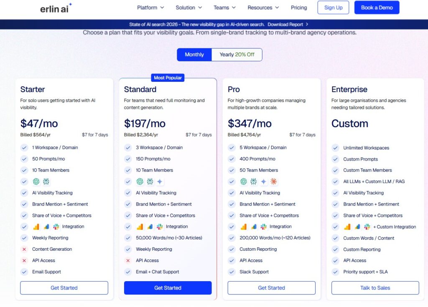428x307 pixels.
Task: Click Billed $4,764/yr text
Action: [x=244, y=135]
